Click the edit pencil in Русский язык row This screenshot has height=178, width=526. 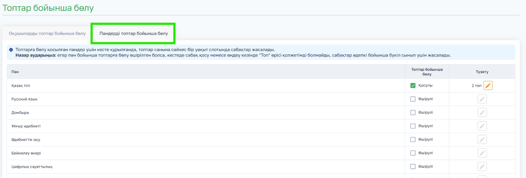pos(482,99)
